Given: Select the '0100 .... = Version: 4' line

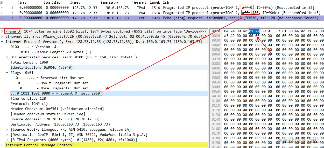Looking at the screenshot, I should pos(33,47).
